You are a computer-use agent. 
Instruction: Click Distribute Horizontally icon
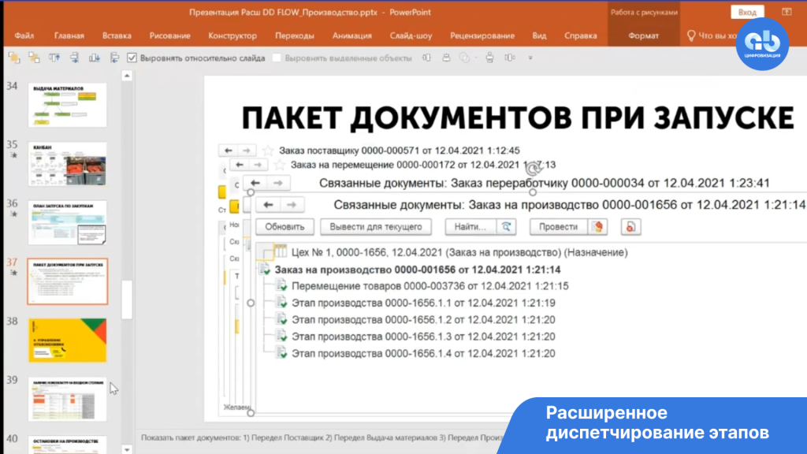(x=426, y=58)
